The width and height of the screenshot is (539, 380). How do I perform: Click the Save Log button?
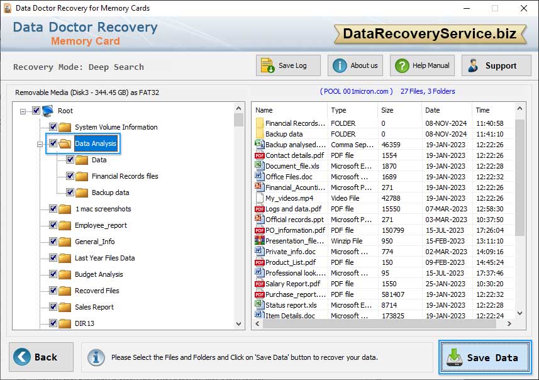(x=288, y=65)
